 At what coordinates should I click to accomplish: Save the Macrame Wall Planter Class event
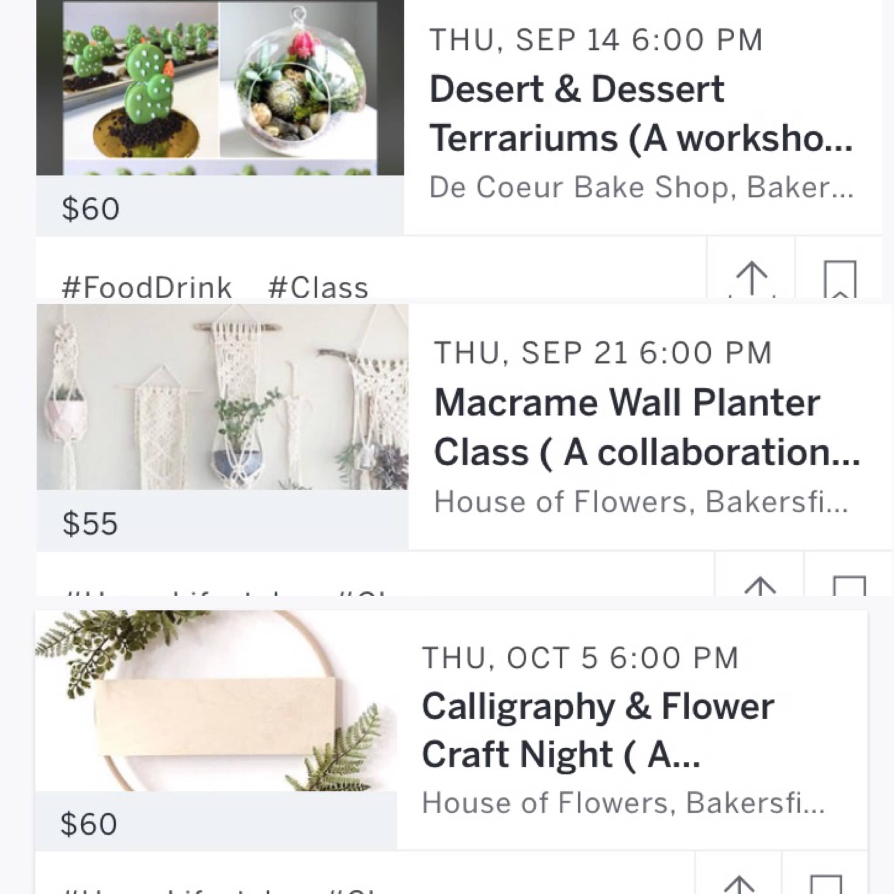[849, 585]
